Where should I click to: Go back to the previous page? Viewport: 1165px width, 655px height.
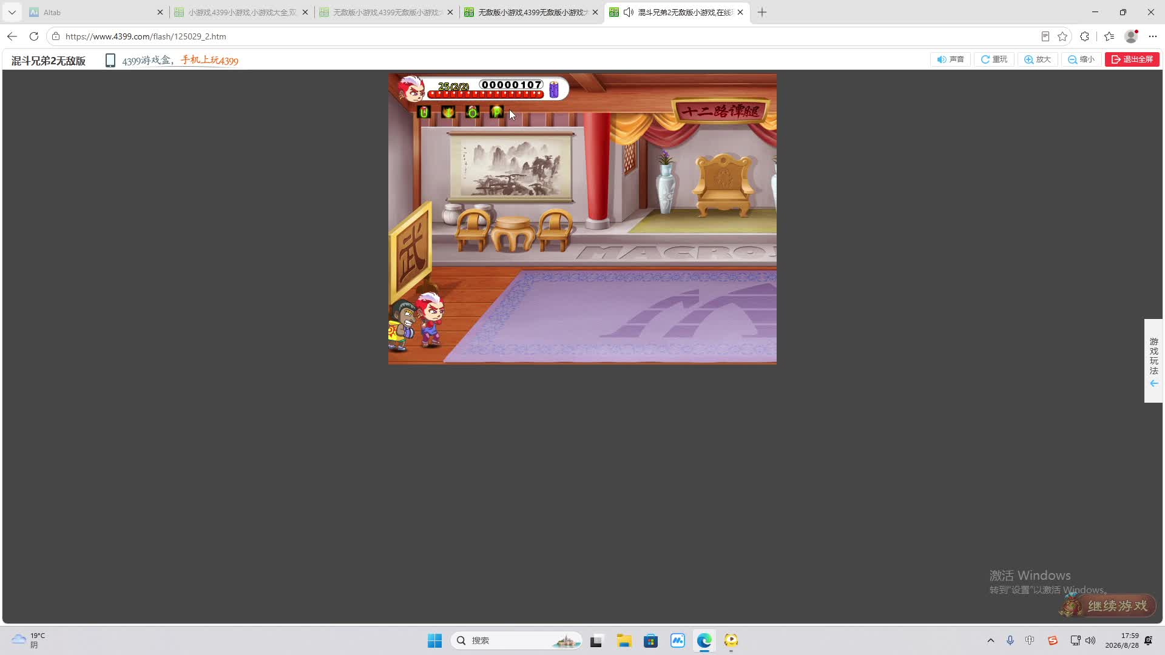12,36
